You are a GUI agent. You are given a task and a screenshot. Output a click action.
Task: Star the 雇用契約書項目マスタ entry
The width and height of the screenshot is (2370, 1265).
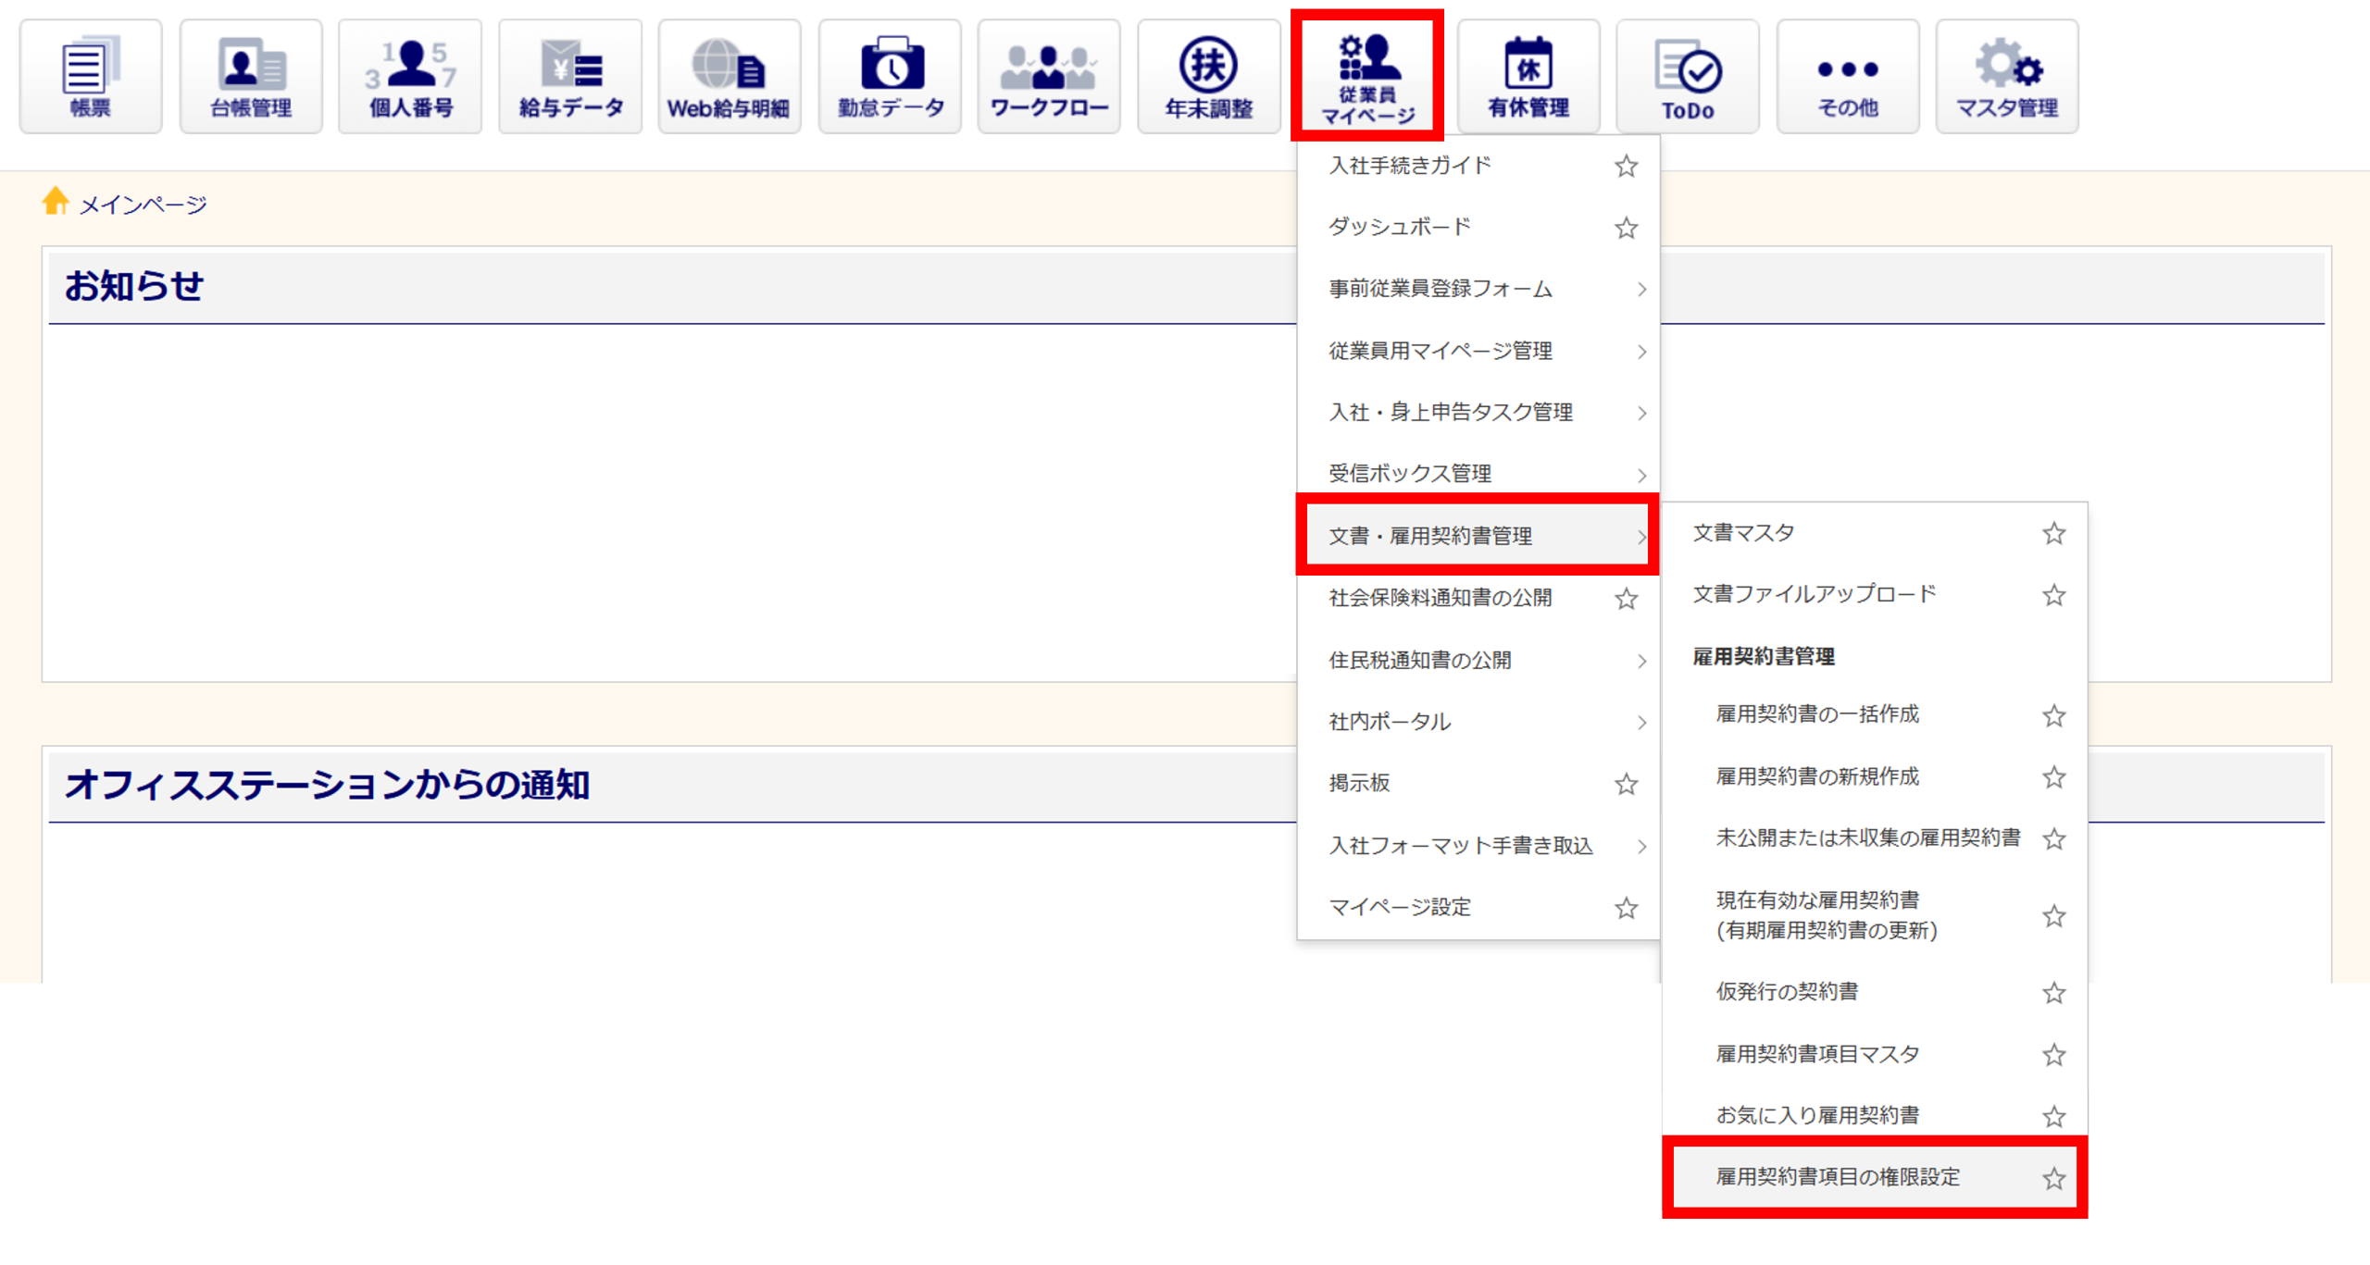(x=2054, y=1055)
